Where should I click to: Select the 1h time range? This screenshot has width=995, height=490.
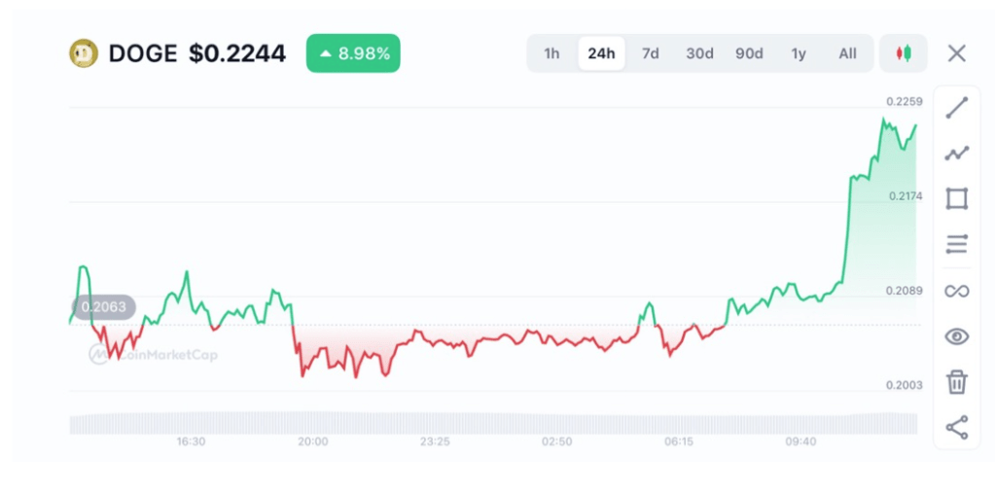pyautogui.click(x=551, y=53)
